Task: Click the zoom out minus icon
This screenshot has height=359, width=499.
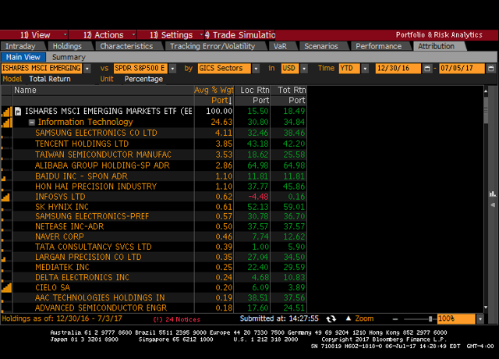Action: pos(395,319)
